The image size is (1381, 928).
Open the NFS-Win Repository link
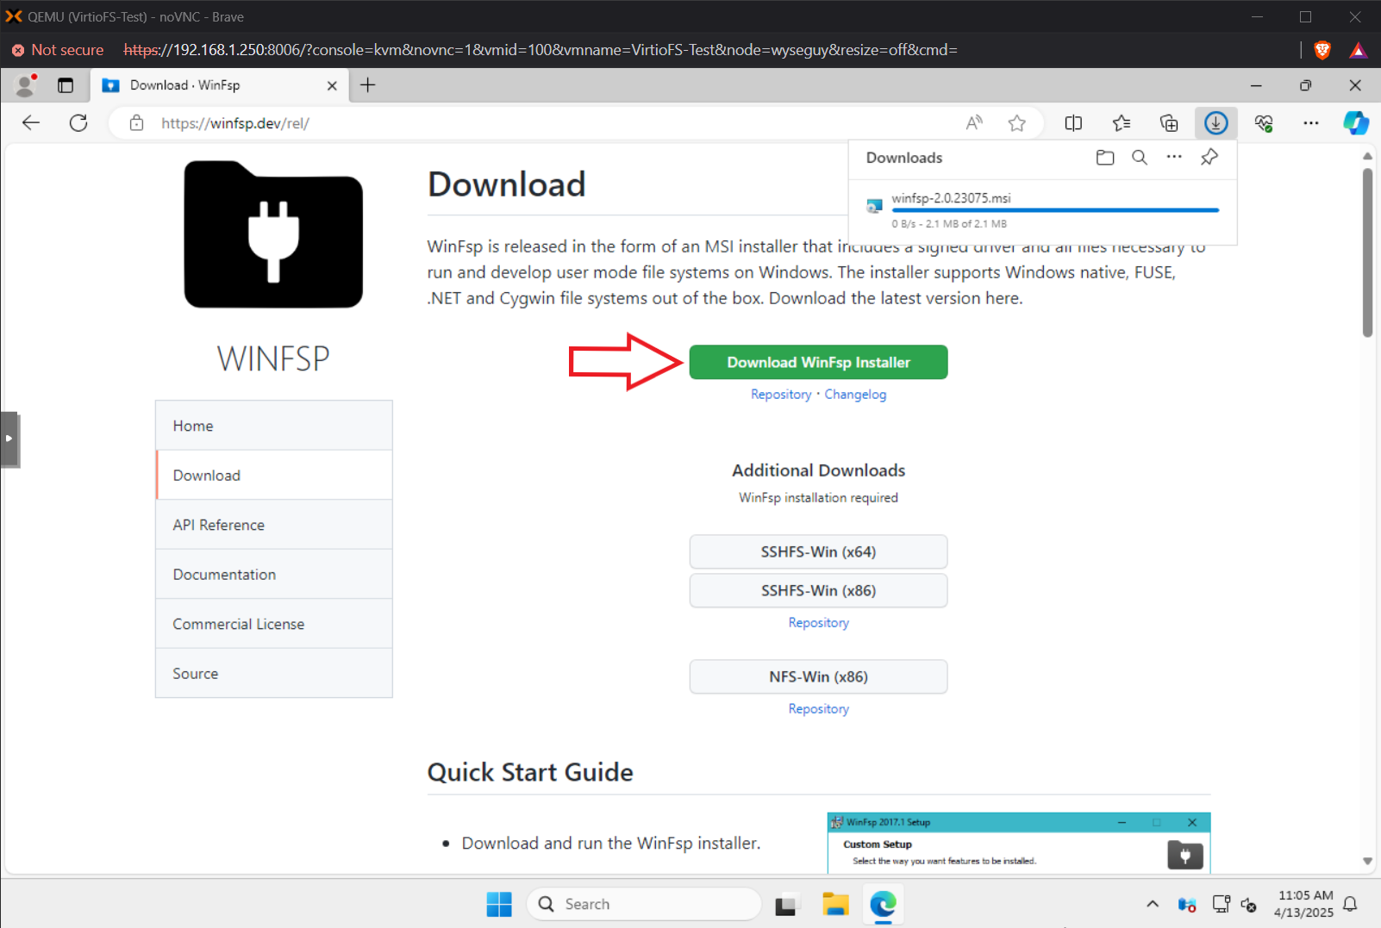tap(818, 708)
